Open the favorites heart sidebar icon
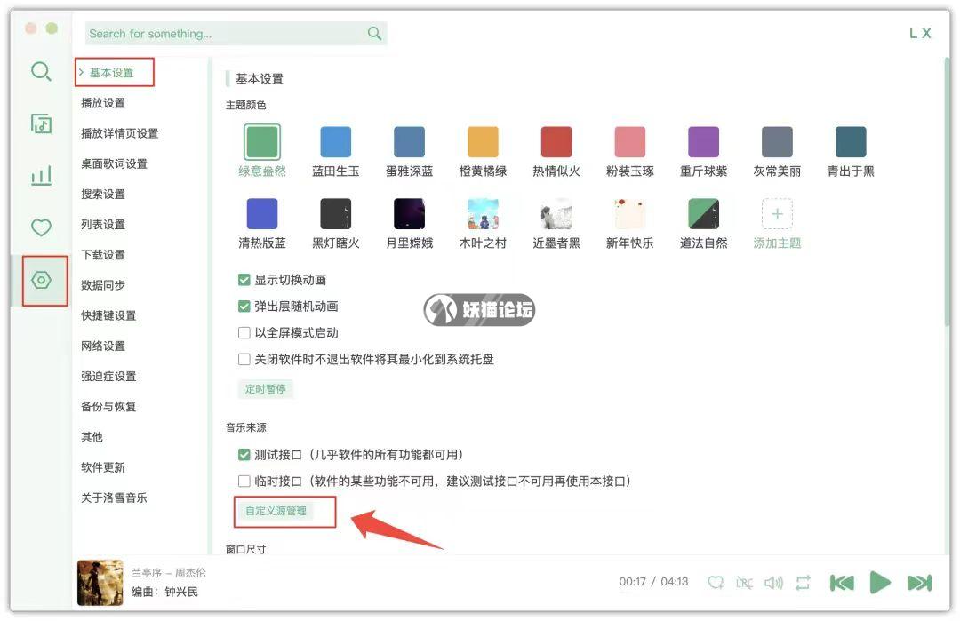The height and width of the screenshot is (621, 960). coord(41,227)
